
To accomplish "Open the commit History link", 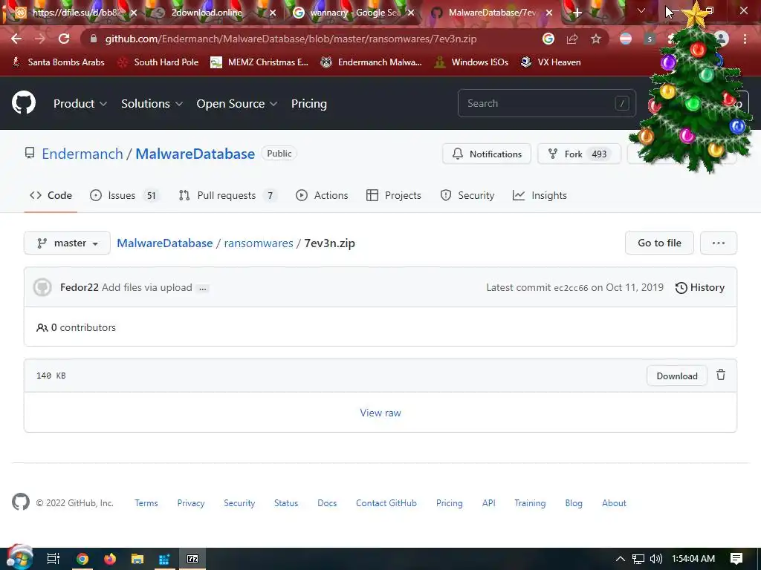I will (x=700, y=287).
